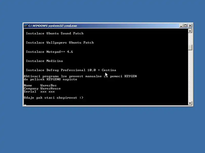The height and width of the screenshot is (153, 205).
Task: Click the line 'Instalace Ubuntu Sound Patch'
Action: [x=55, y=33]
